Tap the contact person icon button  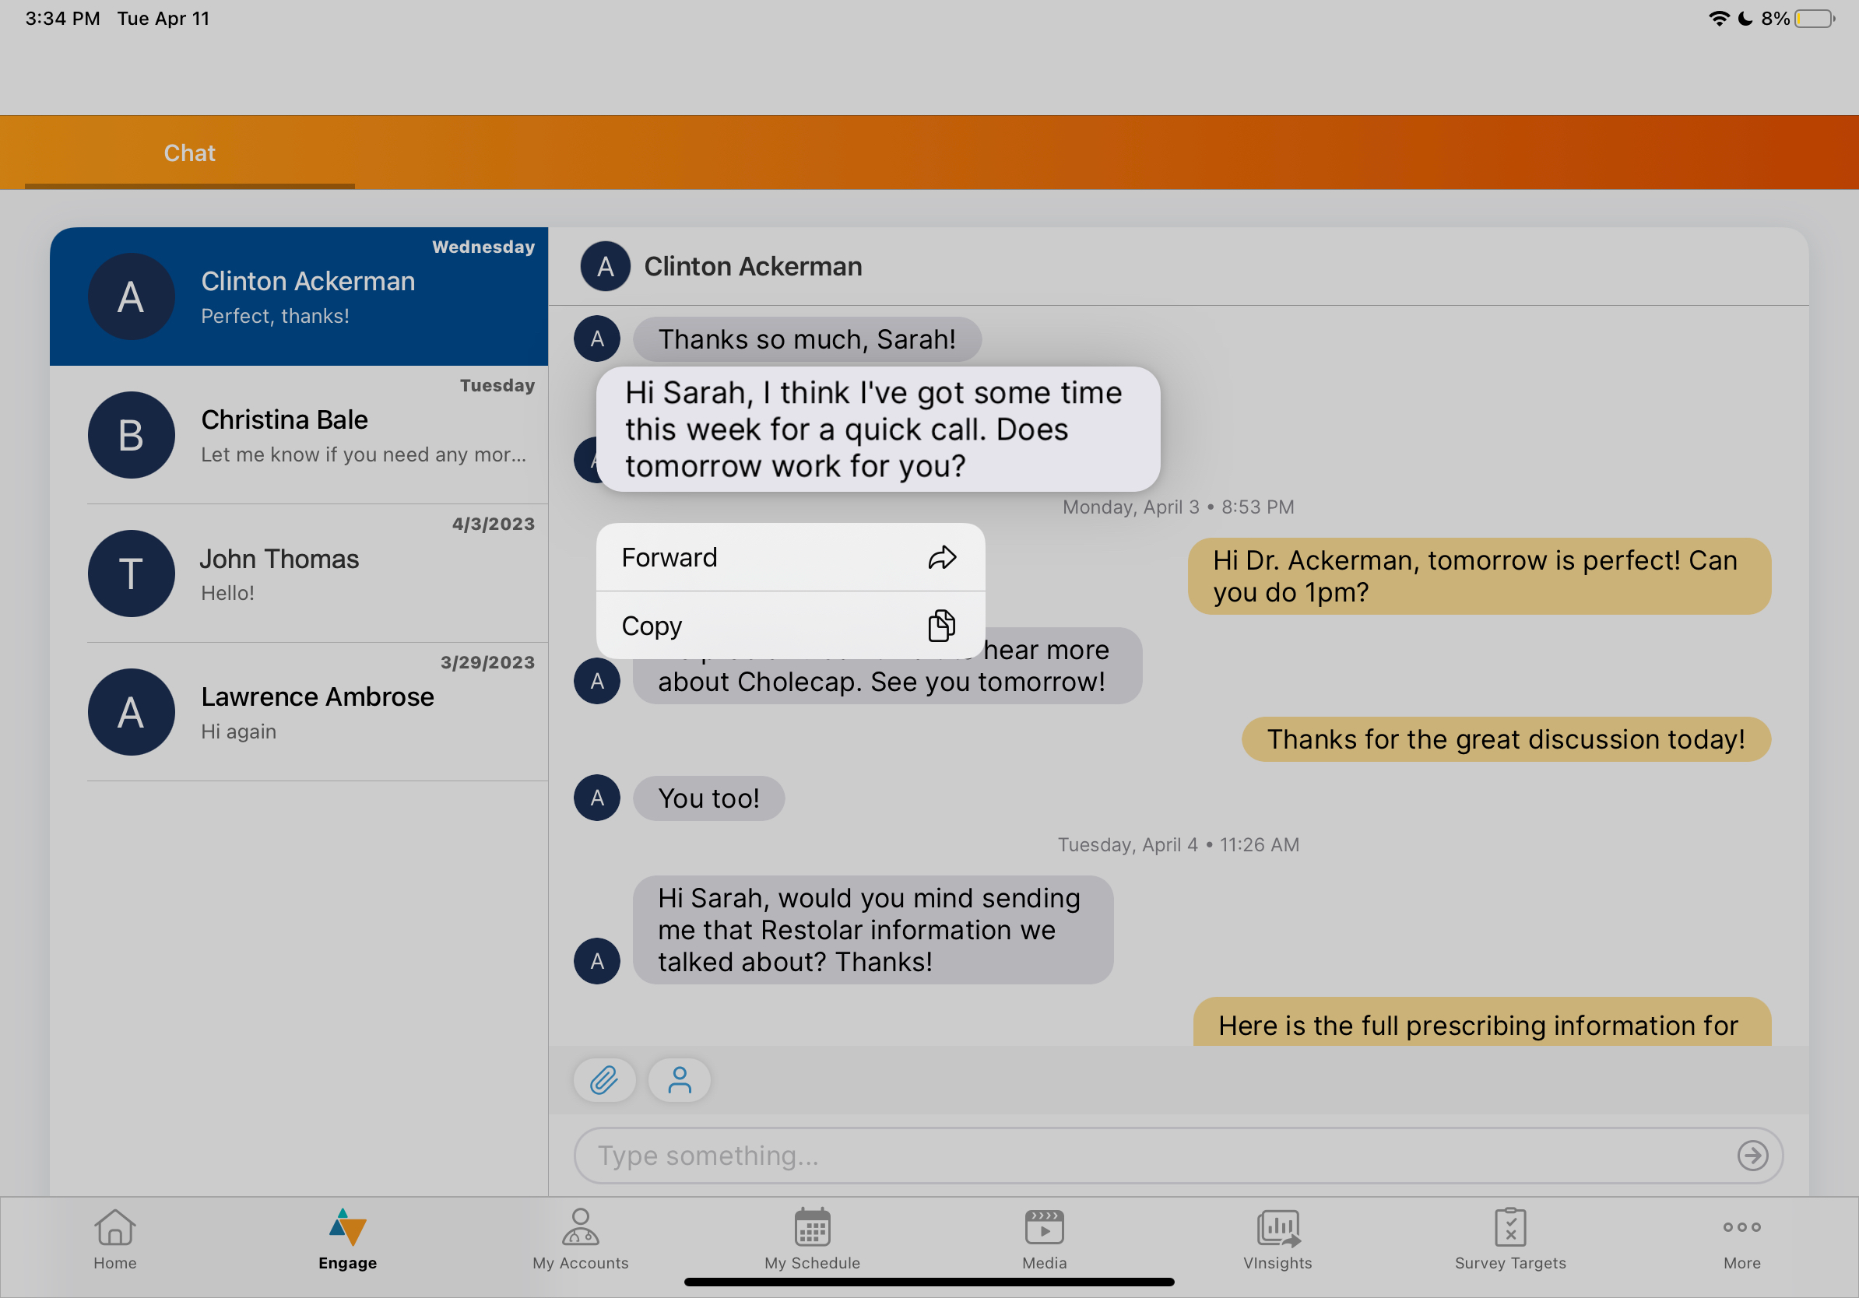click(x=680, y=1079)
